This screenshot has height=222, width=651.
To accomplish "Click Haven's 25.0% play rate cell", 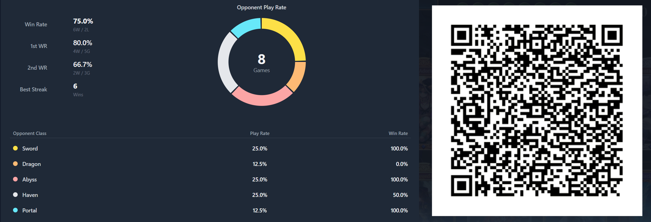I will (x=260, y=195).
